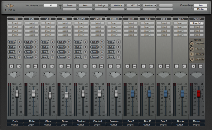
Task: Click the Bus A blue fader
Action: (x=182, y=94)
